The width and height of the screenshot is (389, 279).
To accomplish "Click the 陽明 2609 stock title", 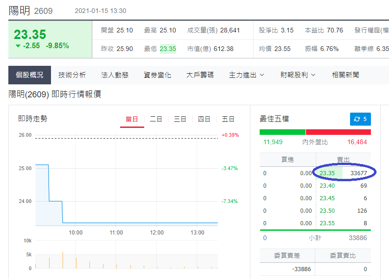I will point(31,11).
